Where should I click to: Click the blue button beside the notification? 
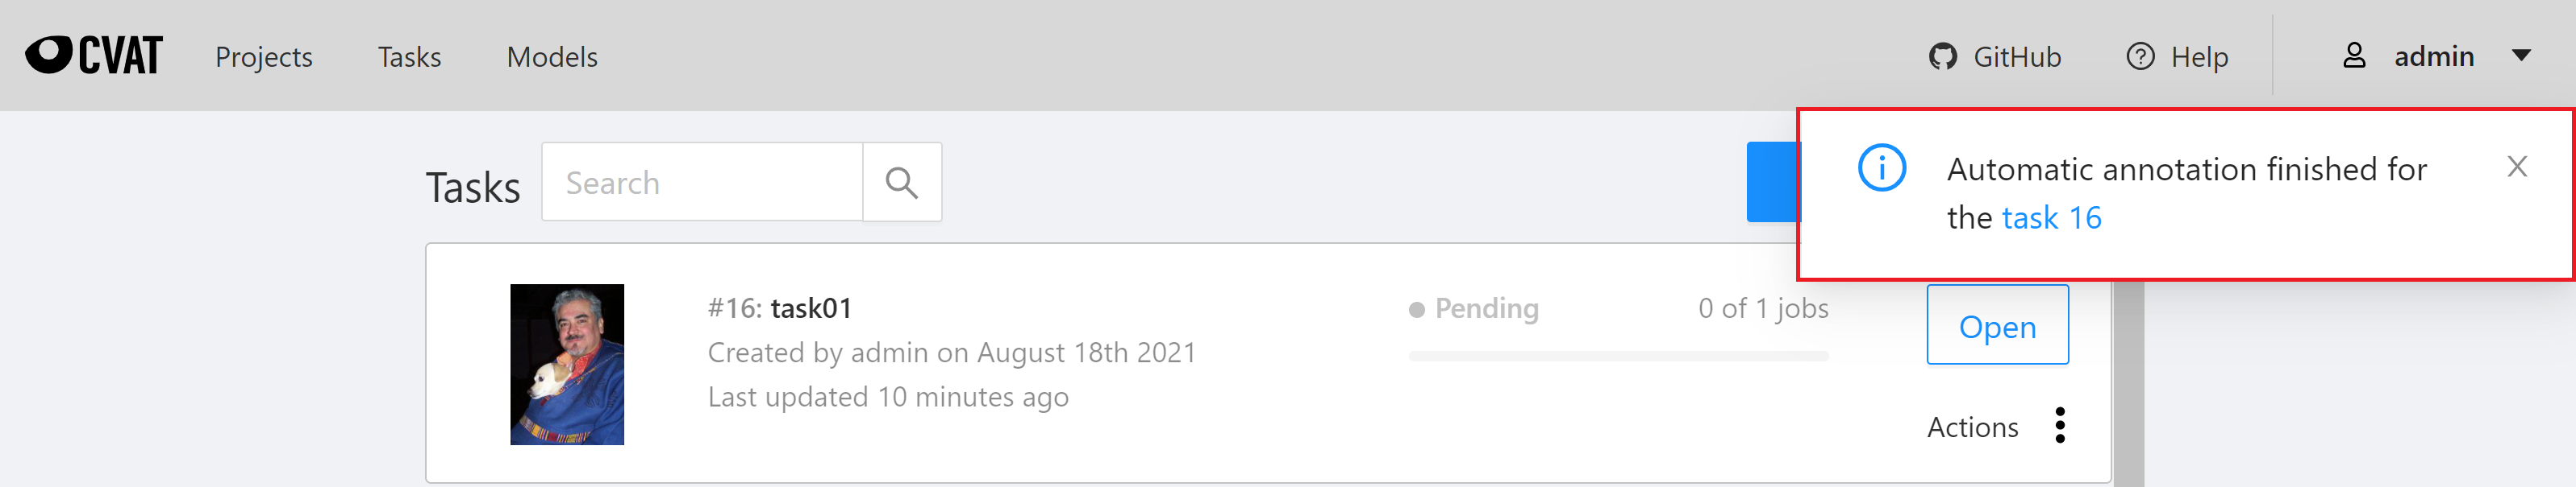click(x=1772, y=182)
